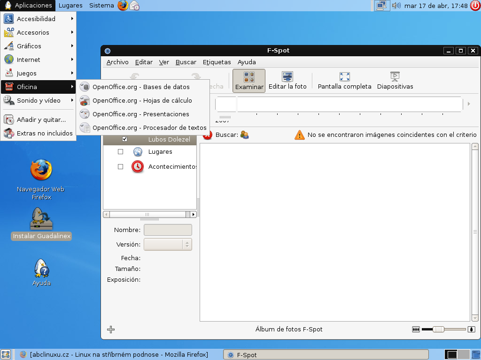
Task: Expand the Juegos submenu
Action: [38, 73]
